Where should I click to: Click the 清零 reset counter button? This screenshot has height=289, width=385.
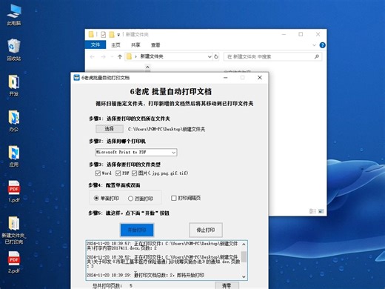227,285
